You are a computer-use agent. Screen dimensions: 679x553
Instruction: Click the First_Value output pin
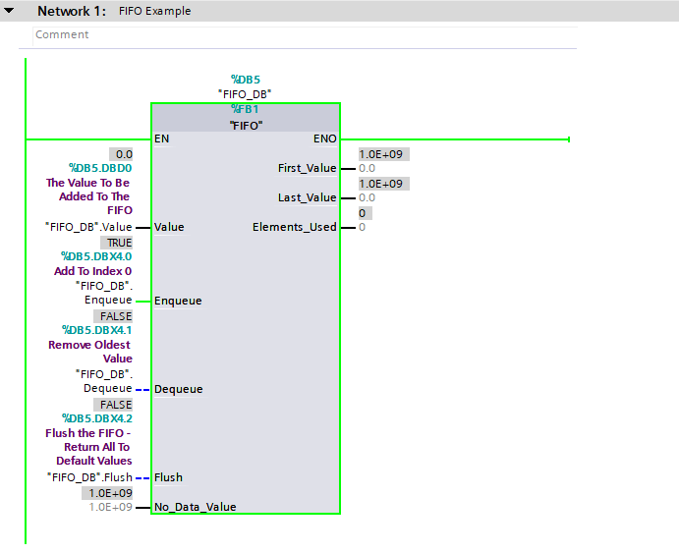tap(308, 168)
